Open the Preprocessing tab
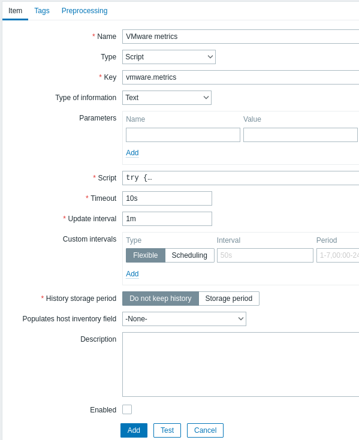 (85, 11)
